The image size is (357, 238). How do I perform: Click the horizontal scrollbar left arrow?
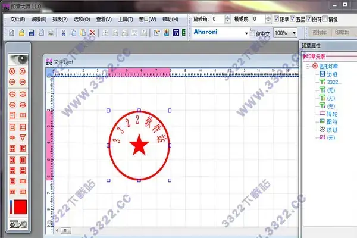pyautogui.click(x=57, y=230)
